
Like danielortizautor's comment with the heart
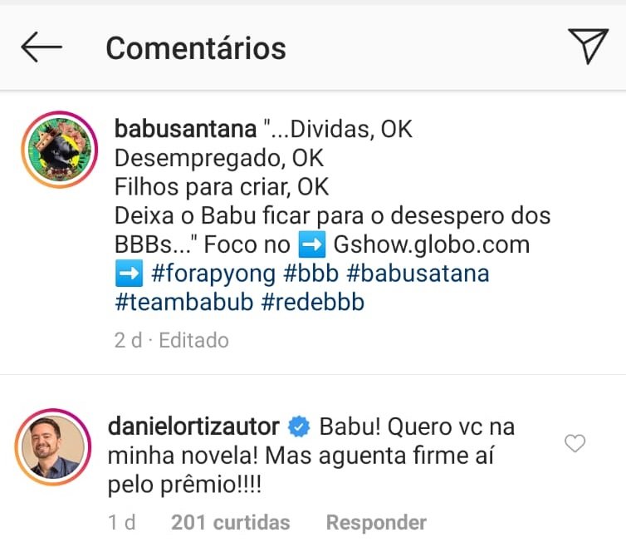click(575, 443)
